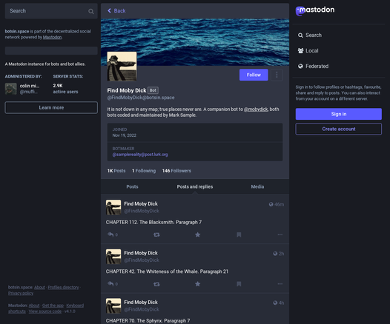Viewport: 390px width, 324px height.
Task: Switch to the Posts and replies tab
Action: (x=195, y=186)
